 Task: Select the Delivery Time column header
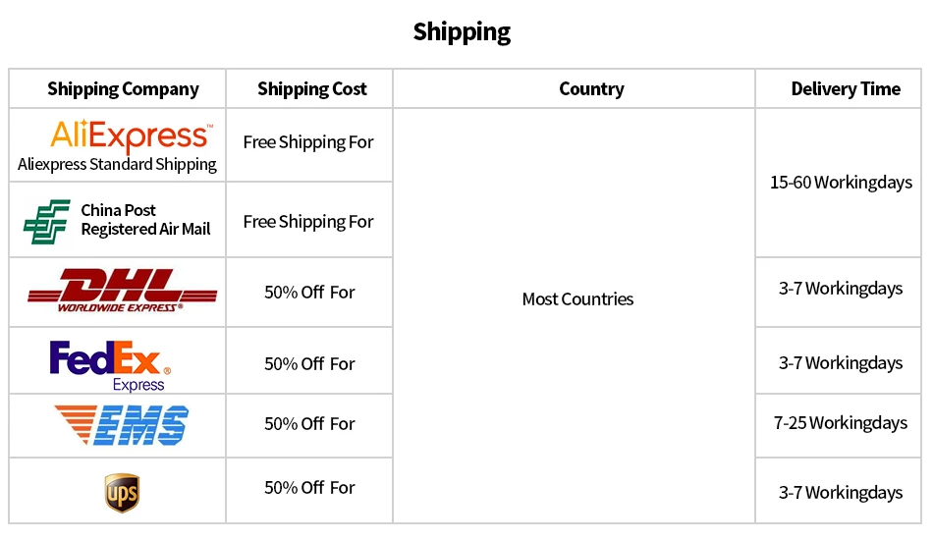(x=845, y=89)
